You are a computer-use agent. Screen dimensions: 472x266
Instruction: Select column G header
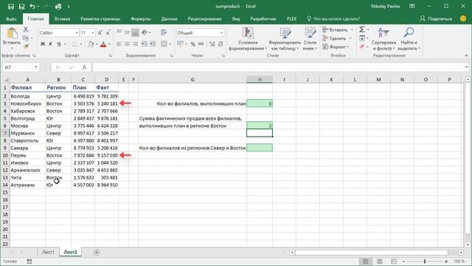point(192,80)
